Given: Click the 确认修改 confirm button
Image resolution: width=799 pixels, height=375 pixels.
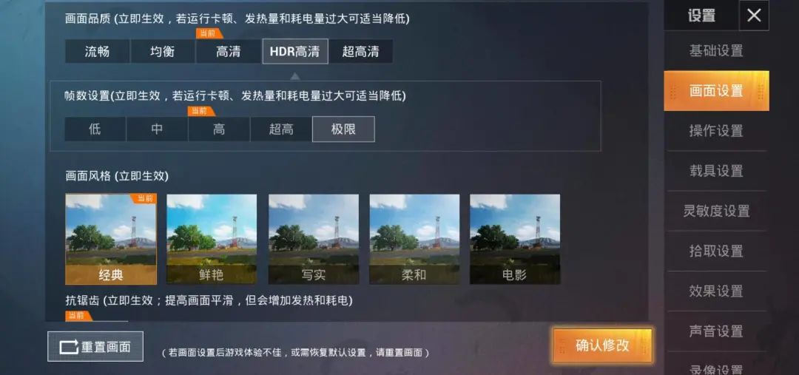Looking at the screenshot, I should point(602,345).
